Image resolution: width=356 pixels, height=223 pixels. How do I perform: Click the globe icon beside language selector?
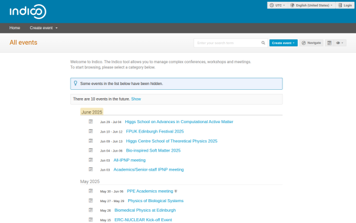[292, 5]
